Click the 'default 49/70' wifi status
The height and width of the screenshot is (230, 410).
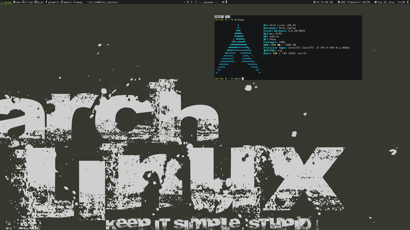click(360, 2)
